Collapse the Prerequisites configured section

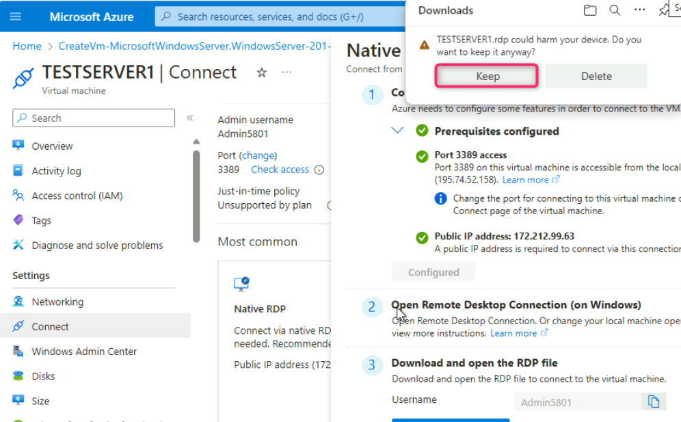click(x=397, y=131)
